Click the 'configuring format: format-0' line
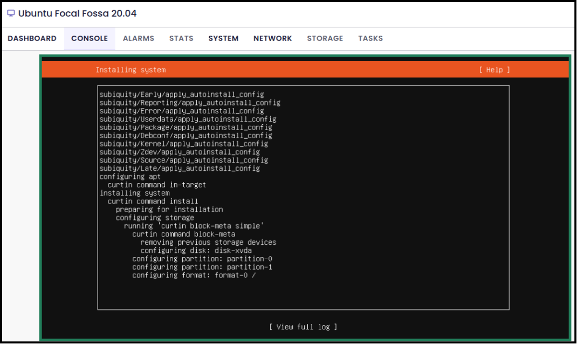Image resolution: width=577 pixels, height=344 pixels. [194, 275]
